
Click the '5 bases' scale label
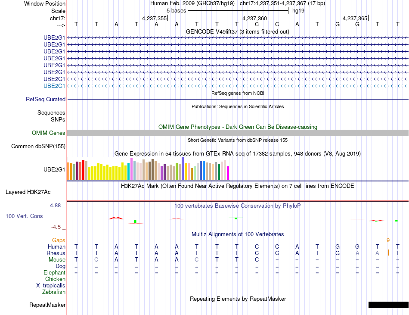coord(177,11)
